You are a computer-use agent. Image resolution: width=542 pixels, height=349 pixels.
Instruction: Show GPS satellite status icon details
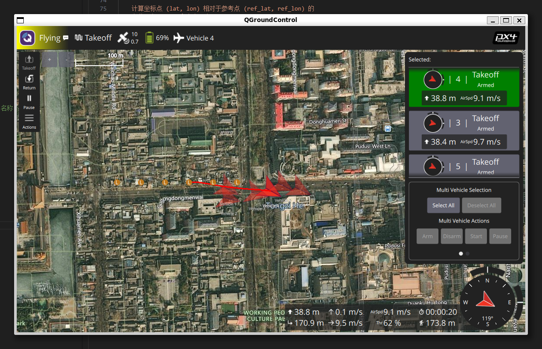[x=123, y=38]
